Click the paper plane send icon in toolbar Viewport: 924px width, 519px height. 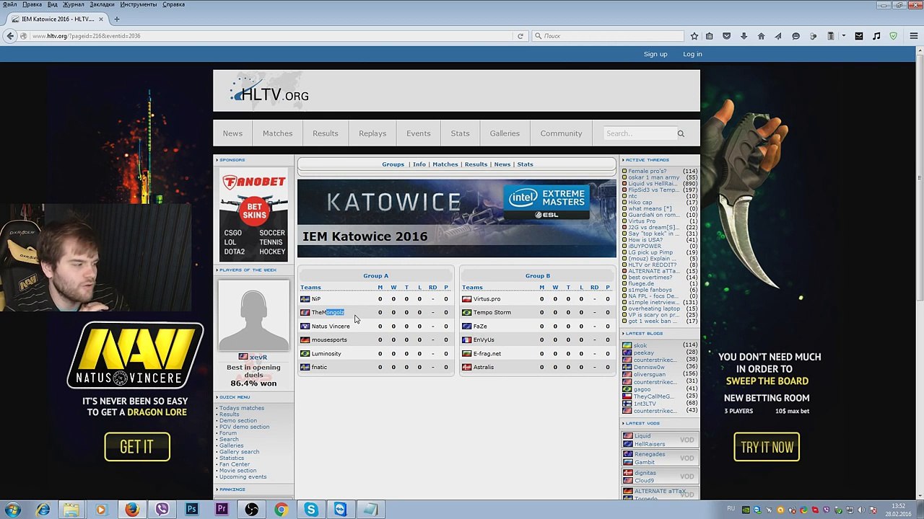(778, 36)
